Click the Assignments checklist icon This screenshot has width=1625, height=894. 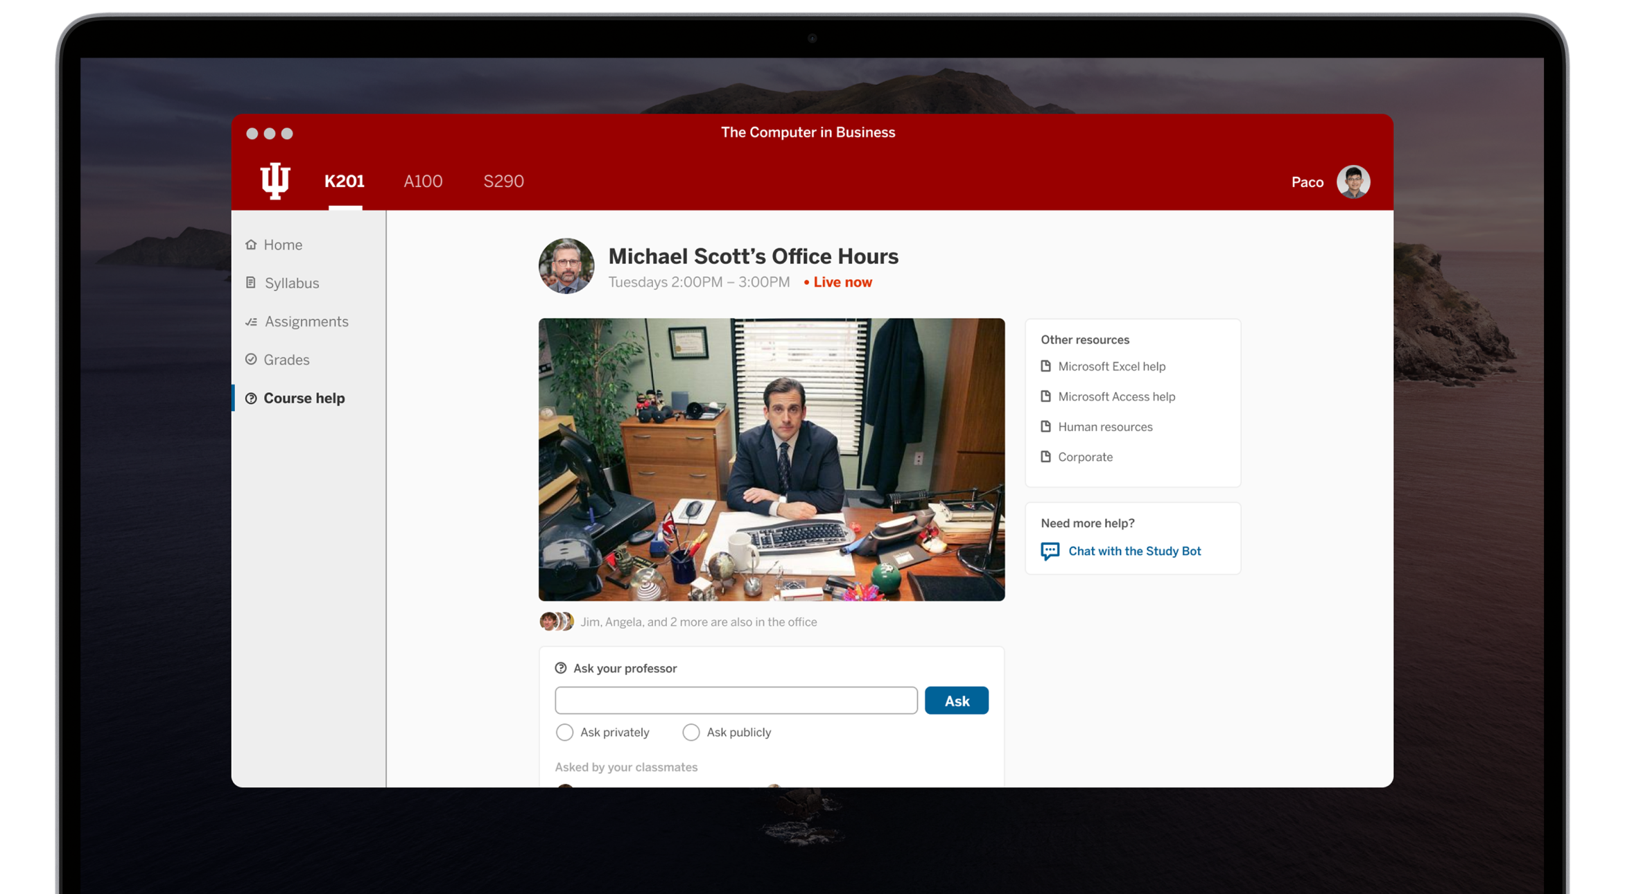pos(251,322)
